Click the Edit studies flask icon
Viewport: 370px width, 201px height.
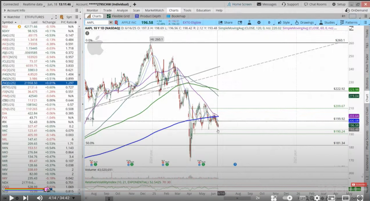pos(249,22)
